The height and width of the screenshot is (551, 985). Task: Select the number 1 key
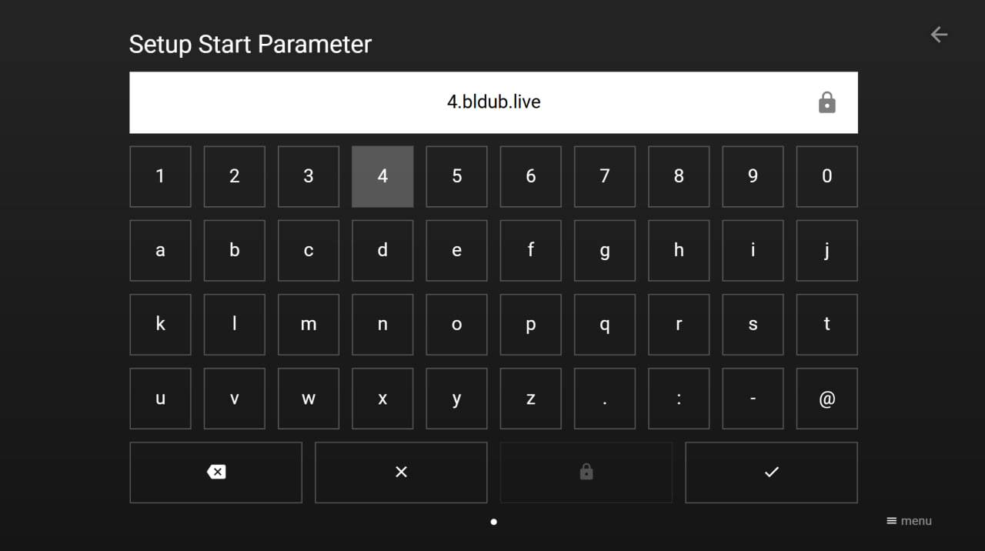pos(160,176)
